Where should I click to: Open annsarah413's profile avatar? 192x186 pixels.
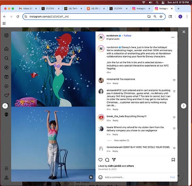pos(101,92)
